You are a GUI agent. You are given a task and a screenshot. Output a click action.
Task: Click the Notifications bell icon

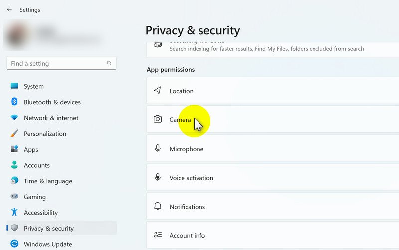coord(158,207)
